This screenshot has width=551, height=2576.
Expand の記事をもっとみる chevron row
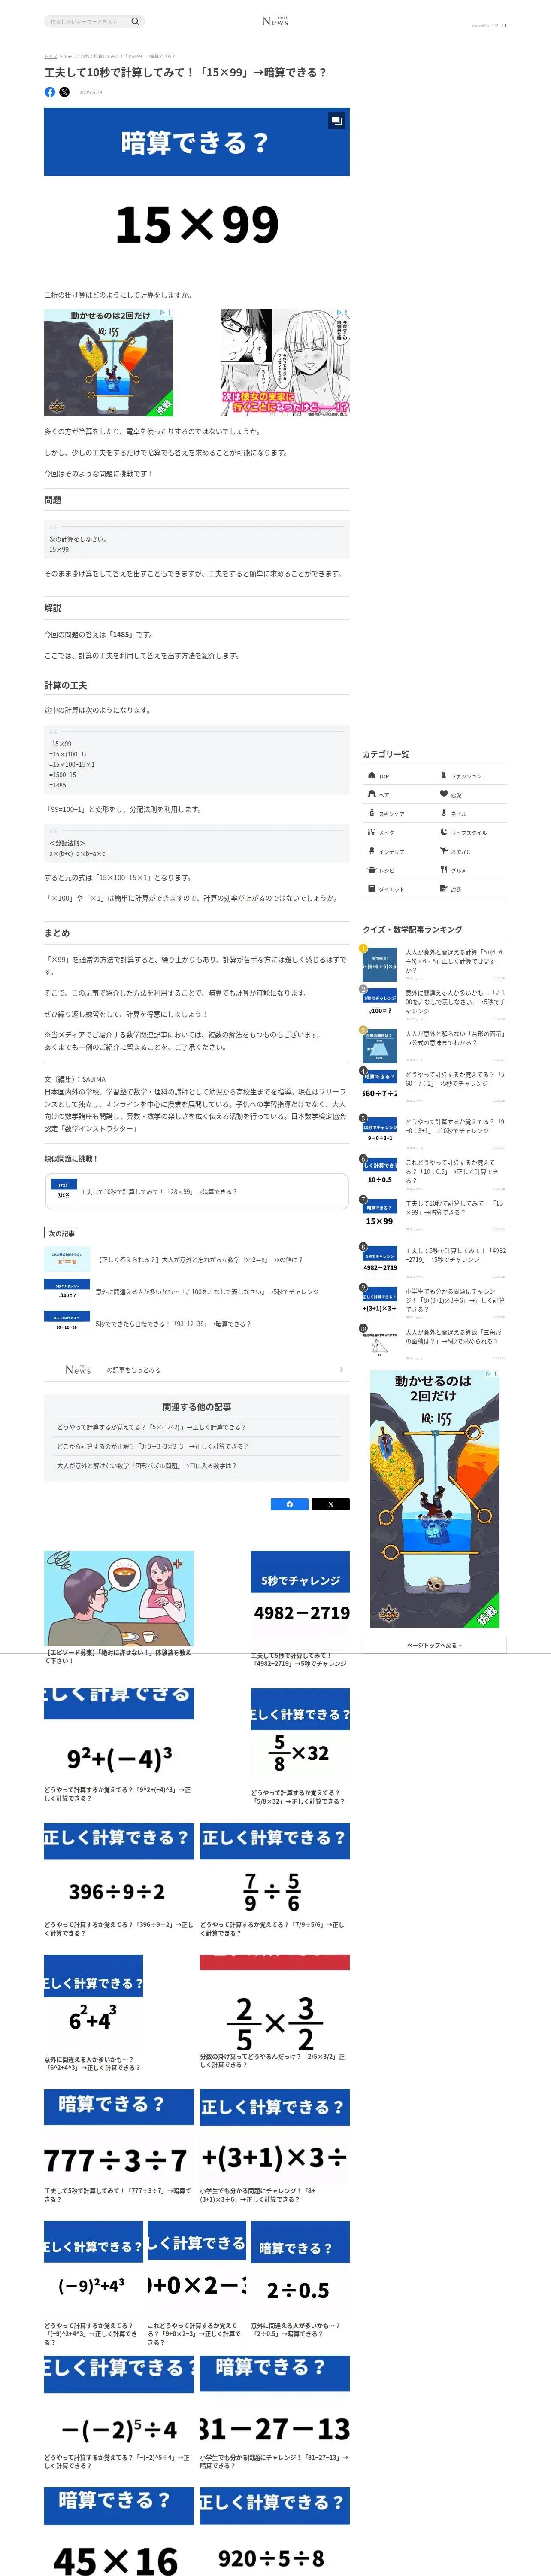click(x=196, y=1370)
